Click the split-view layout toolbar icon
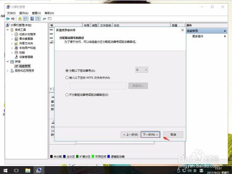 (x=50, y=19)
